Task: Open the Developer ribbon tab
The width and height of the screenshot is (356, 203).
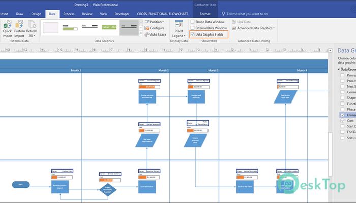Action: (x=122, y=14)
